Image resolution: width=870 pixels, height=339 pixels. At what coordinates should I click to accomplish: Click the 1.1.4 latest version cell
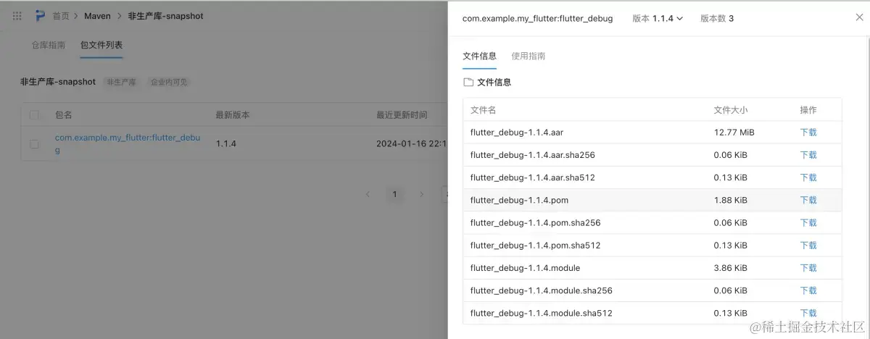pyautogui.click(x=226, y=144)
